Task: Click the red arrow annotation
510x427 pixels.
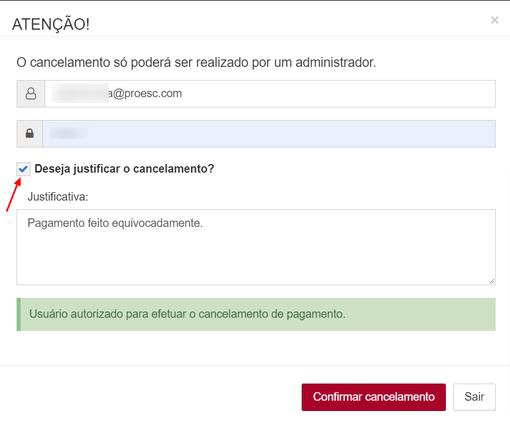Action: pyautogui.click(x=14, y=195)
